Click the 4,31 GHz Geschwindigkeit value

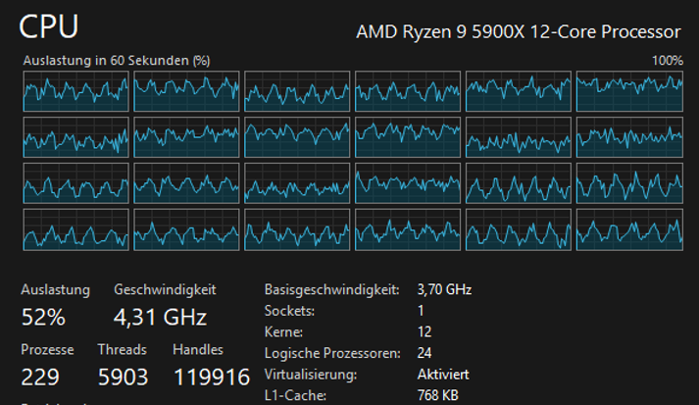click(160, 318)
